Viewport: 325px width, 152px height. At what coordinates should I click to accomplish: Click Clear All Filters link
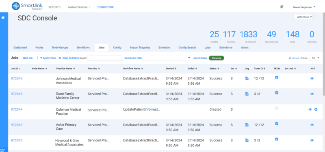point(69,58)
